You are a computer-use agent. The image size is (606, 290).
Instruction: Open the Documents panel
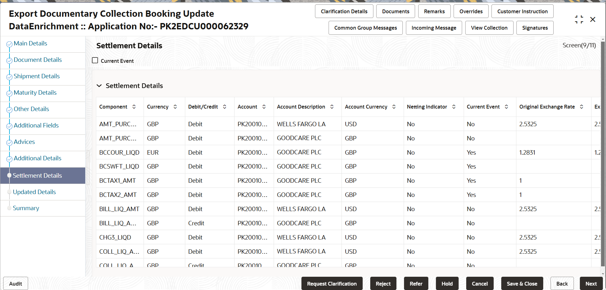(x=395, y=11)
